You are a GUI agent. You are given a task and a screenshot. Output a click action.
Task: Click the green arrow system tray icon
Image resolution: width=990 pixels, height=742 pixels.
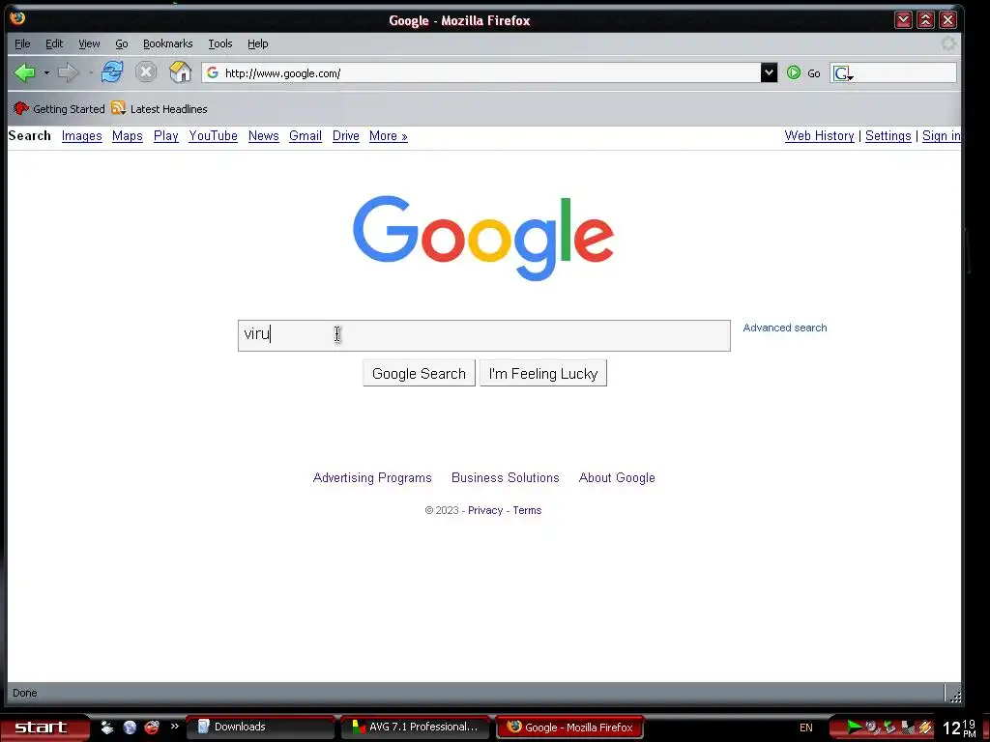pos(855,727)
